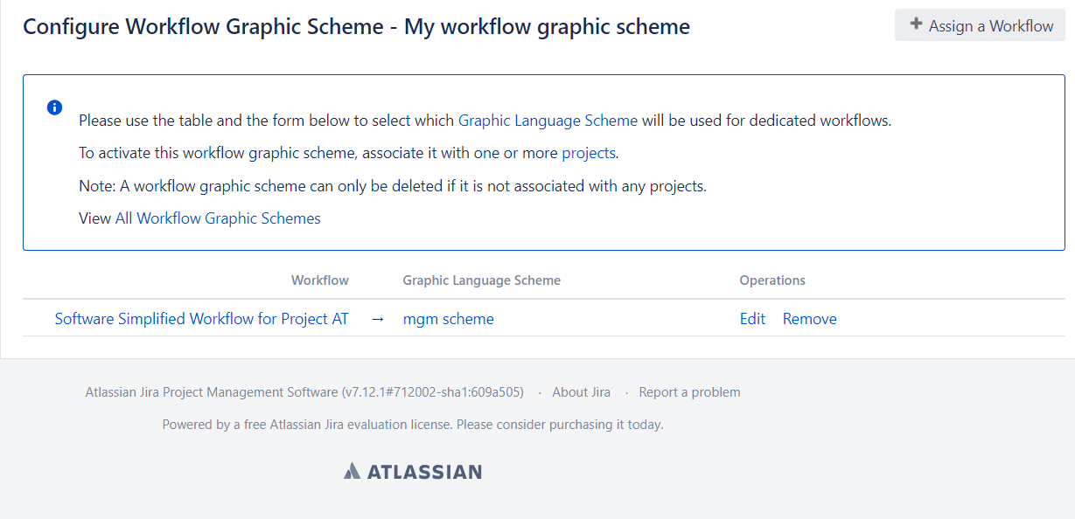The image size is (1075, 519).
Task: Open the About Jira footer link
Action: tap(581, 392)
